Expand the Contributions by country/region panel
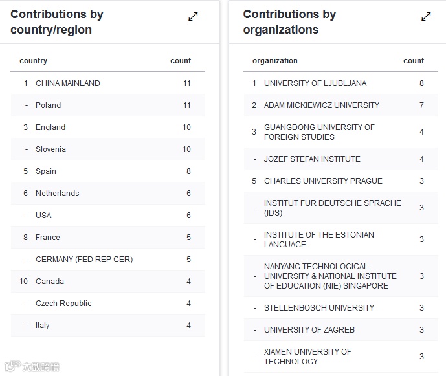The height and width of the screenshot is (376, 446). [193, 17]
